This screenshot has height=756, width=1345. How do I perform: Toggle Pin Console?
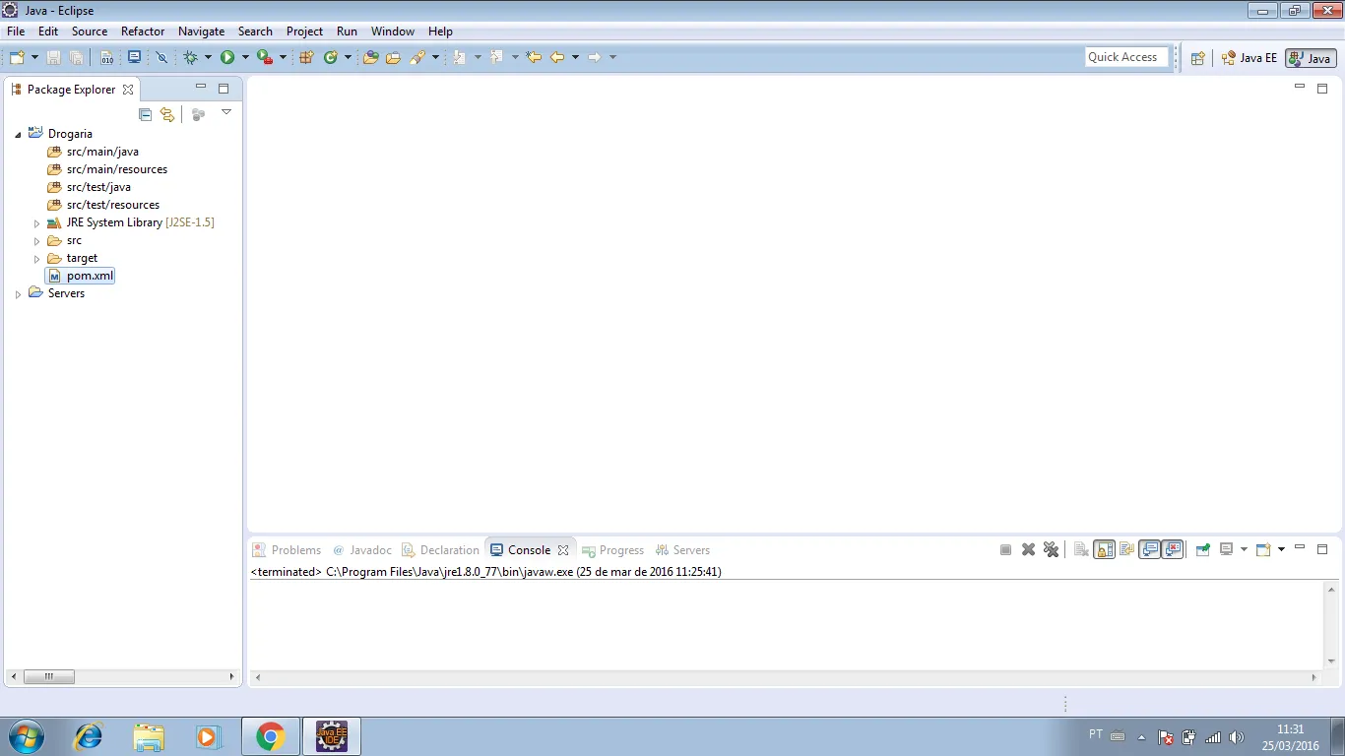pos(1202,550)
